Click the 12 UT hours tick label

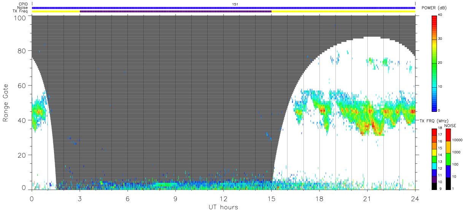pyautogui.click(x=224, y=198)
